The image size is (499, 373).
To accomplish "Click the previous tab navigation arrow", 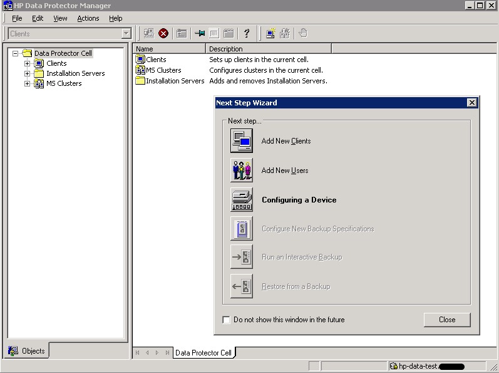I will 147,352.
